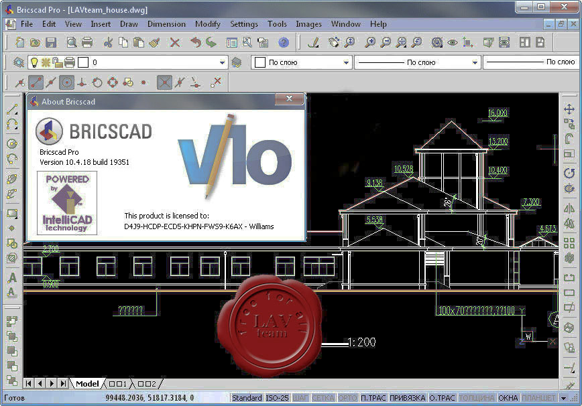This screenshot has width=582, height=406.
Task: Click the Paste clipboard icon
Action: pos(138,42)
